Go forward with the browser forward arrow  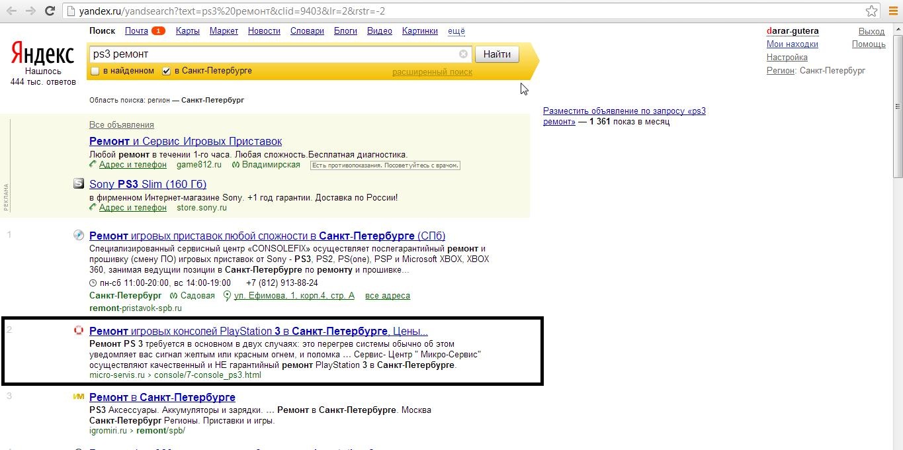pyautogui.click(x=30, y=11)
